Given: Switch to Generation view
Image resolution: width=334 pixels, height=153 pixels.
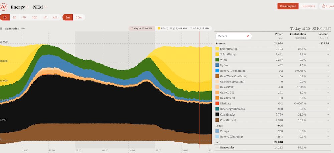Looking at the screenshot, I should (x=308, y=6).
